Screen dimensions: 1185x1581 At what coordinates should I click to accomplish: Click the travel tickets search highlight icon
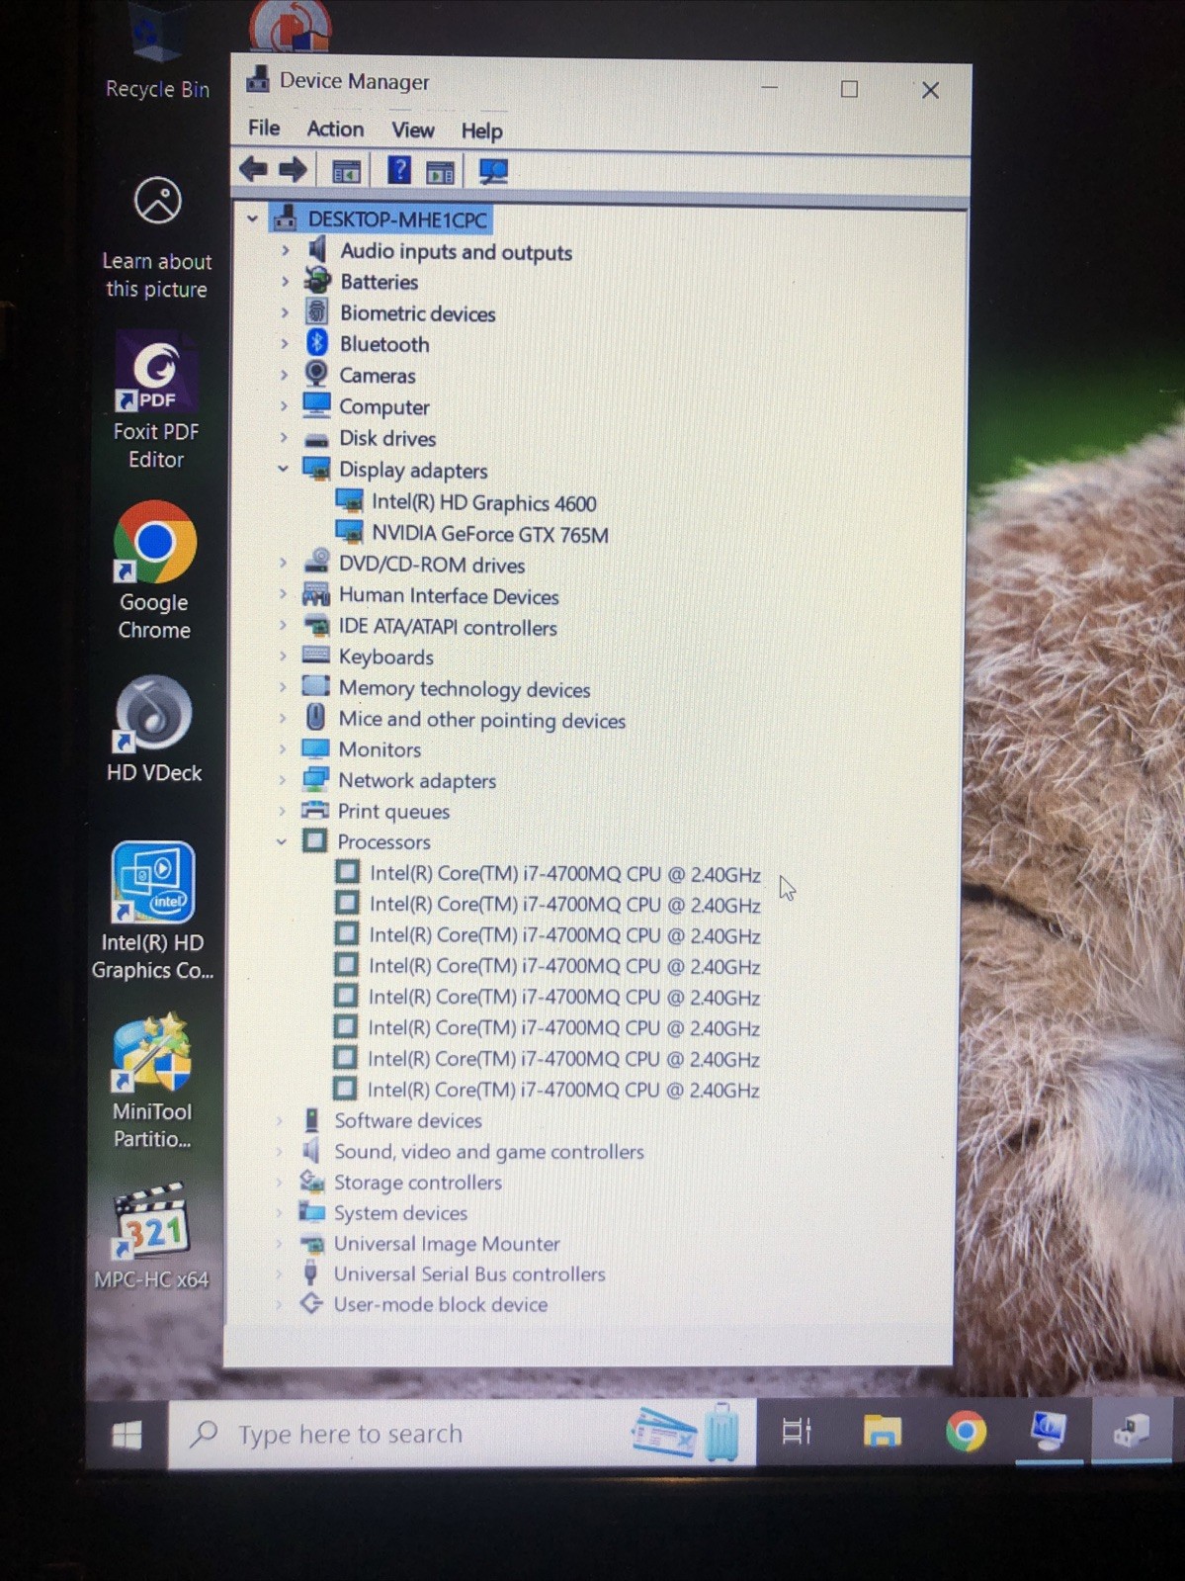point(687,1432)
